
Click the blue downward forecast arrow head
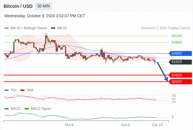[x=166, y=79]
